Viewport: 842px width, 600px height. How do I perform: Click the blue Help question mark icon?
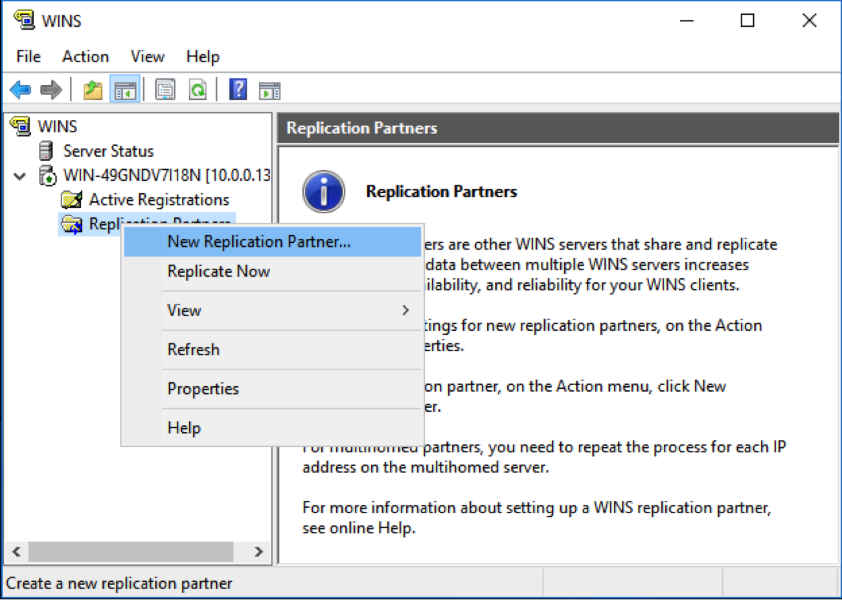(x=238, y=89)
